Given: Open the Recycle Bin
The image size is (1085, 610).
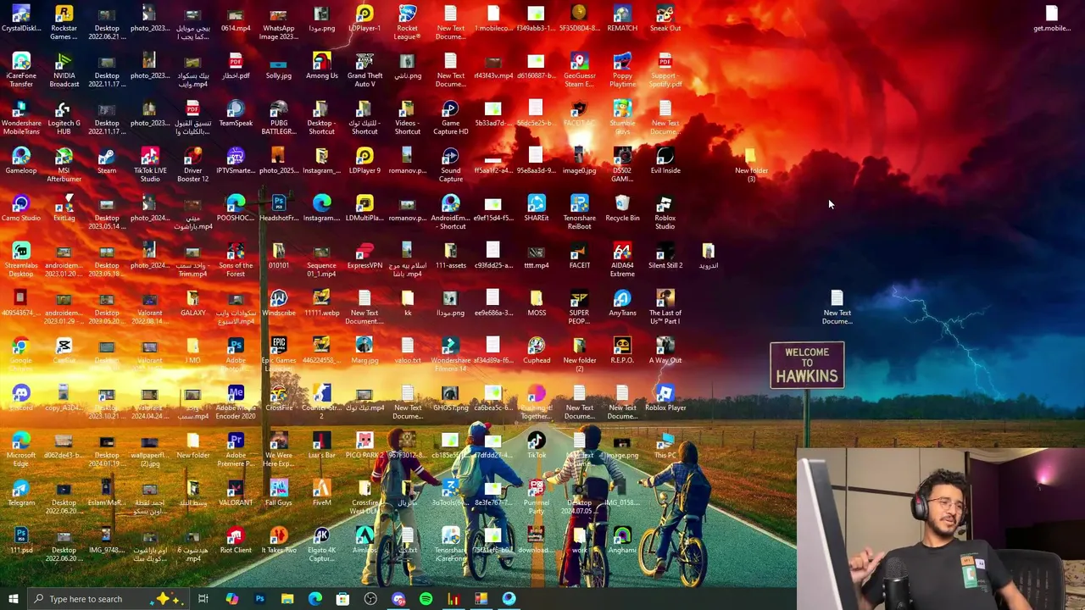Looking at the screenshot, I should pyautogui.click(x=622, y=208).
